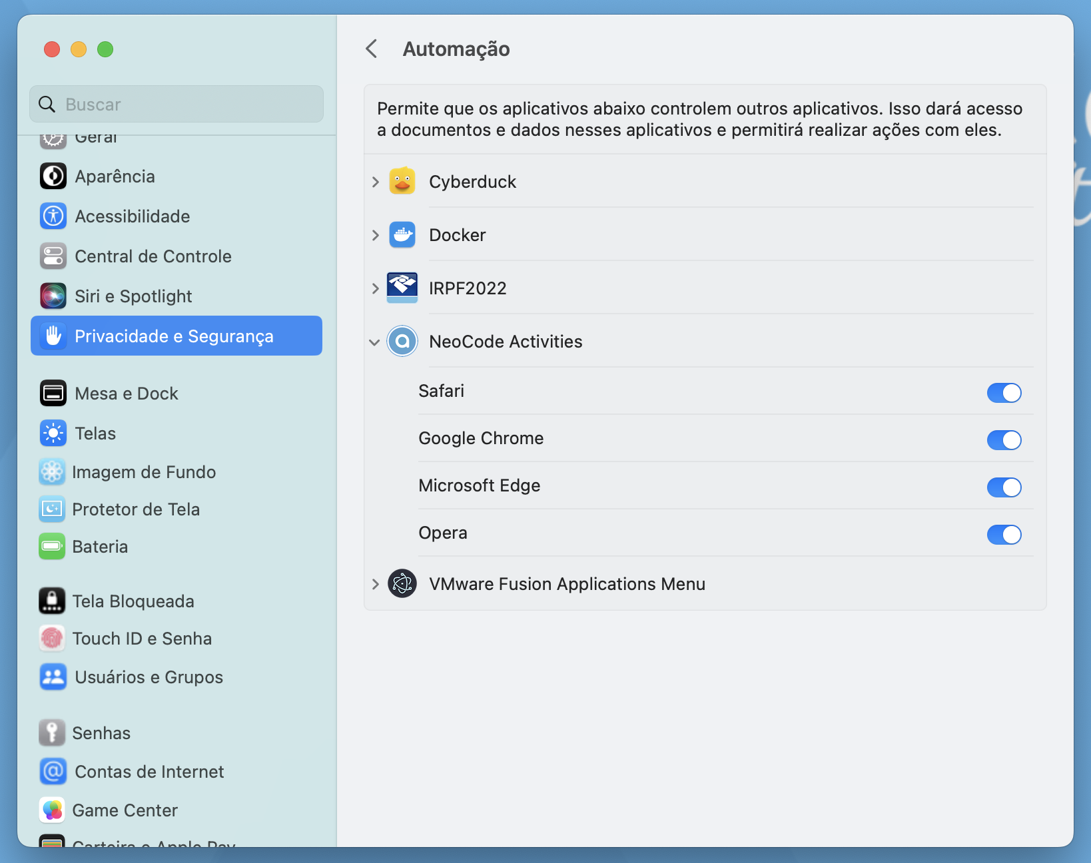Viewport: 1091px width, 863px height.
Task: Select Touch ID e Senha in sidebar
Action: (177, 639)
